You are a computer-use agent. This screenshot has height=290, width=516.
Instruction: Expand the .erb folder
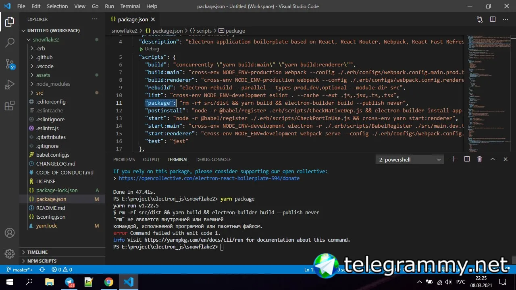tap(62, 48)
